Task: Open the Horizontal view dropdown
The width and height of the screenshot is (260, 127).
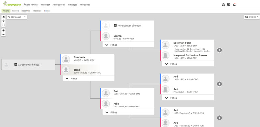Action: [x=17, y=17]
